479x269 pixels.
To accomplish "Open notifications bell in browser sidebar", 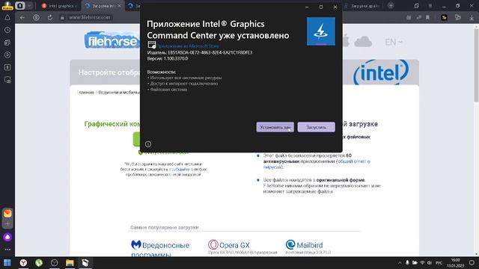I will [x=7, y=18].
